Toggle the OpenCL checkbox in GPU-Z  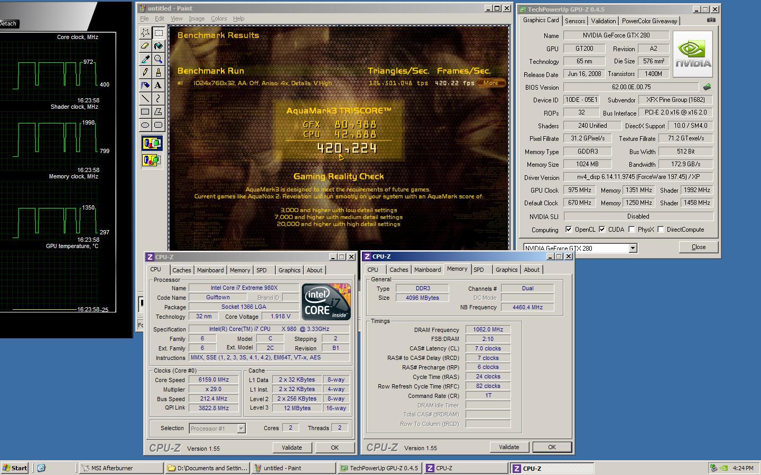click(x=569, y=230)
